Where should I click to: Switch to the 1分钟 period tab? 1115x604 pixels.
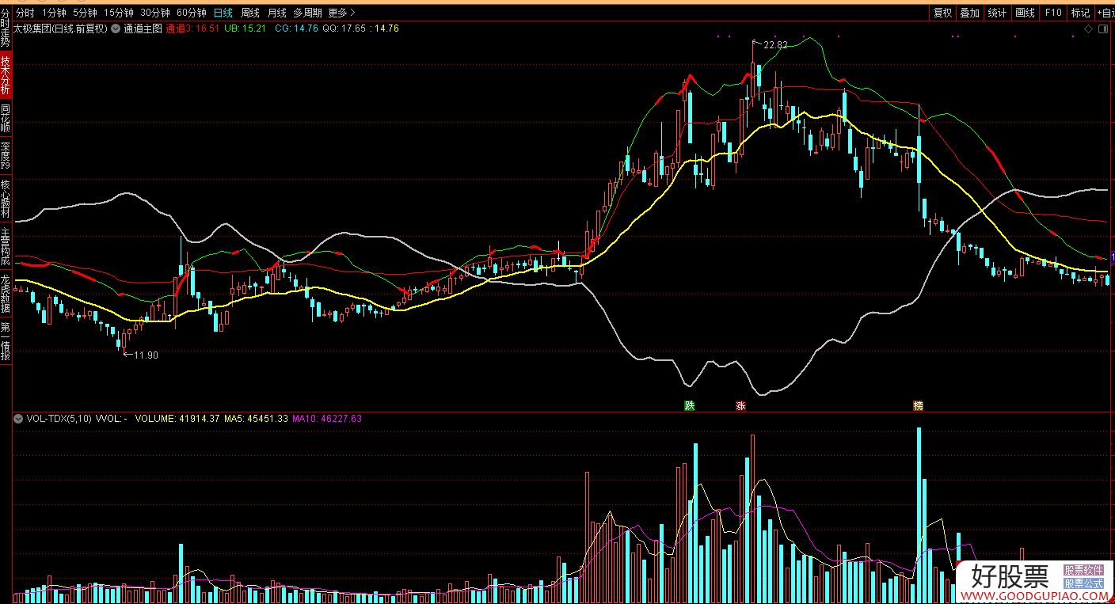54,13
